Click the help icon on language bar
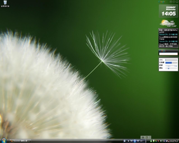Image resolution: width=179 pixels, height=143 pixels. coord(147,137)
